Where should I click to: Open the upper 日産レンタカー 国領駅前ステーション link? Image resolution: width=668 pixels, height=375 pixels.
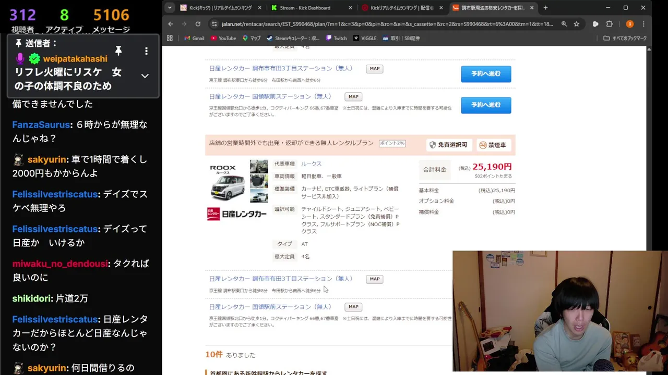click(x=270, y=96)
